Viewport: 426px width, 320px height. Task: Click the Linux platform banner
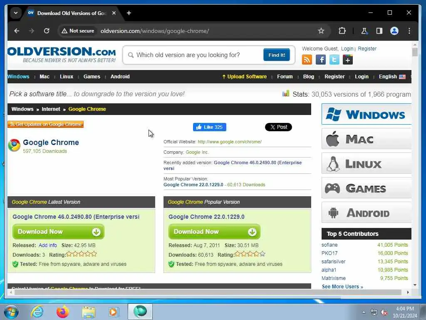366,163
